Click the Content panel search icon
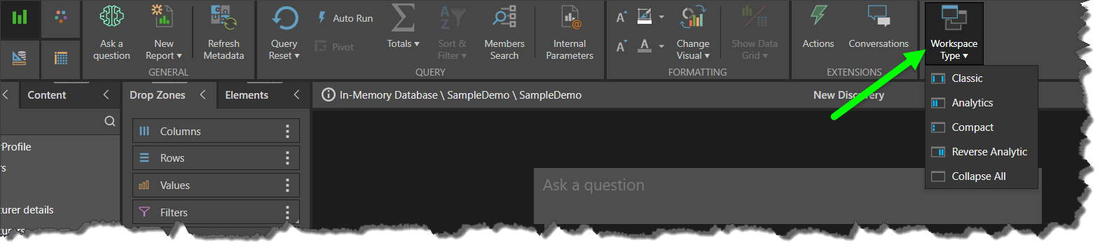The width and height of the screenshot is (1107, 252). (110, 121)
